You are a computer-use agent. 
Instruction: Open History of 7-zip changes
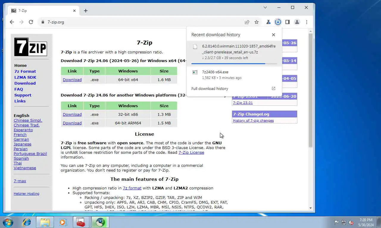(x=253, y=121)
